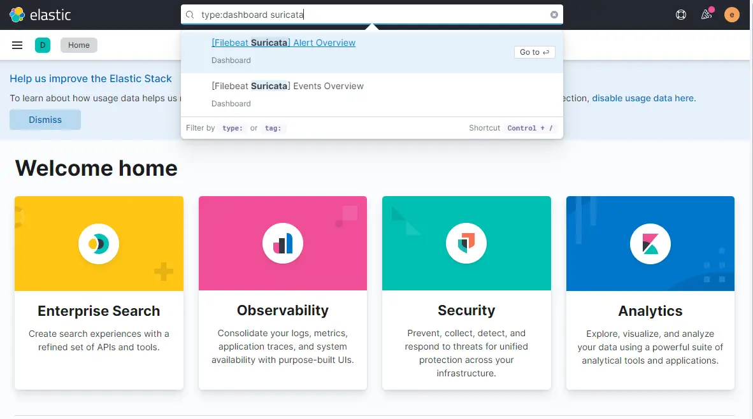Select the Enterprise Search circle icon
The width and height of the screenshot is (753, 419).
click(x=99, y=243)
